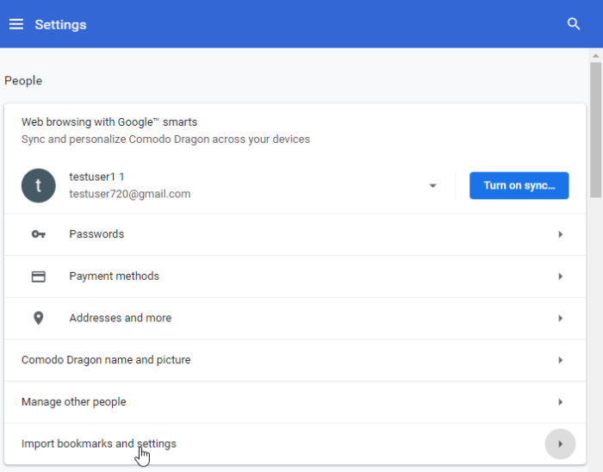The width and height of the screenshot is (603, 472).
Task: Open Payment methods via its right arrow
Action: (x=560, y=276)
